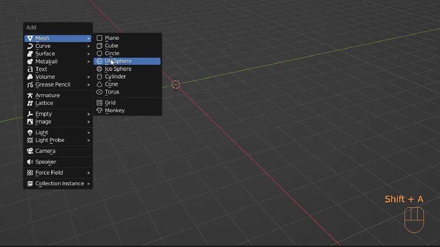Image resolution: width=440 pixels, height=247 pixels.
Task: Choose the Circle label in Mesh submenu
Action: pos(112,53)
